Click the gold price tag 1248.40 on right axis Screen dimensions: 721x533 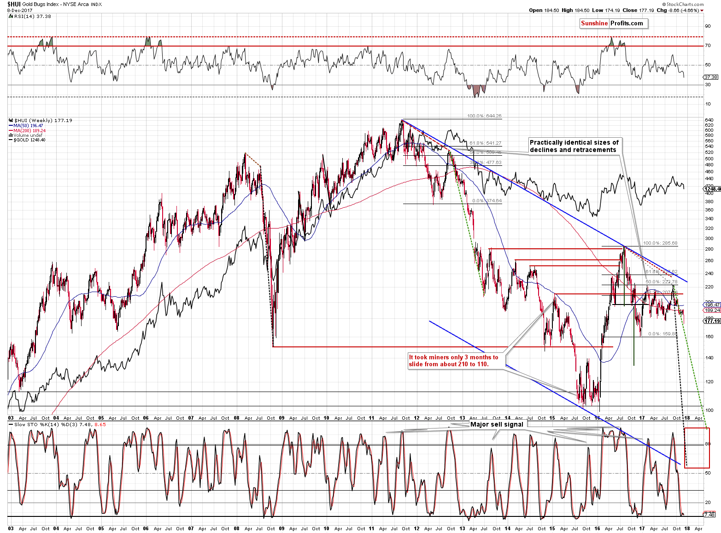(712, 189)
